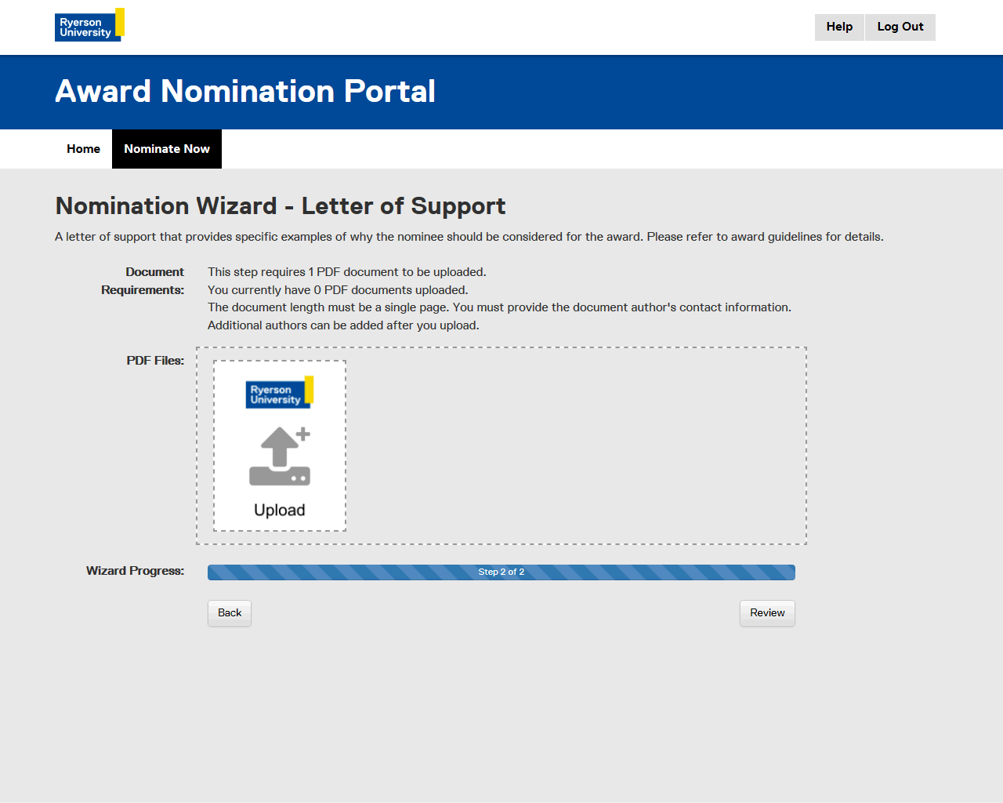This screenshot has height=803, width=1003.
Task: Click the Award Nomination Portal title
Action: 245,92
